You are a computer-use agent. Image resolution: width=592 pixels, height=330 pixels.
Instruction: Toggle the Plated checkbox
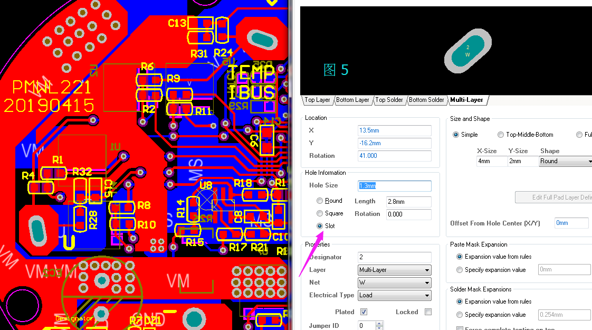[364, 312]
